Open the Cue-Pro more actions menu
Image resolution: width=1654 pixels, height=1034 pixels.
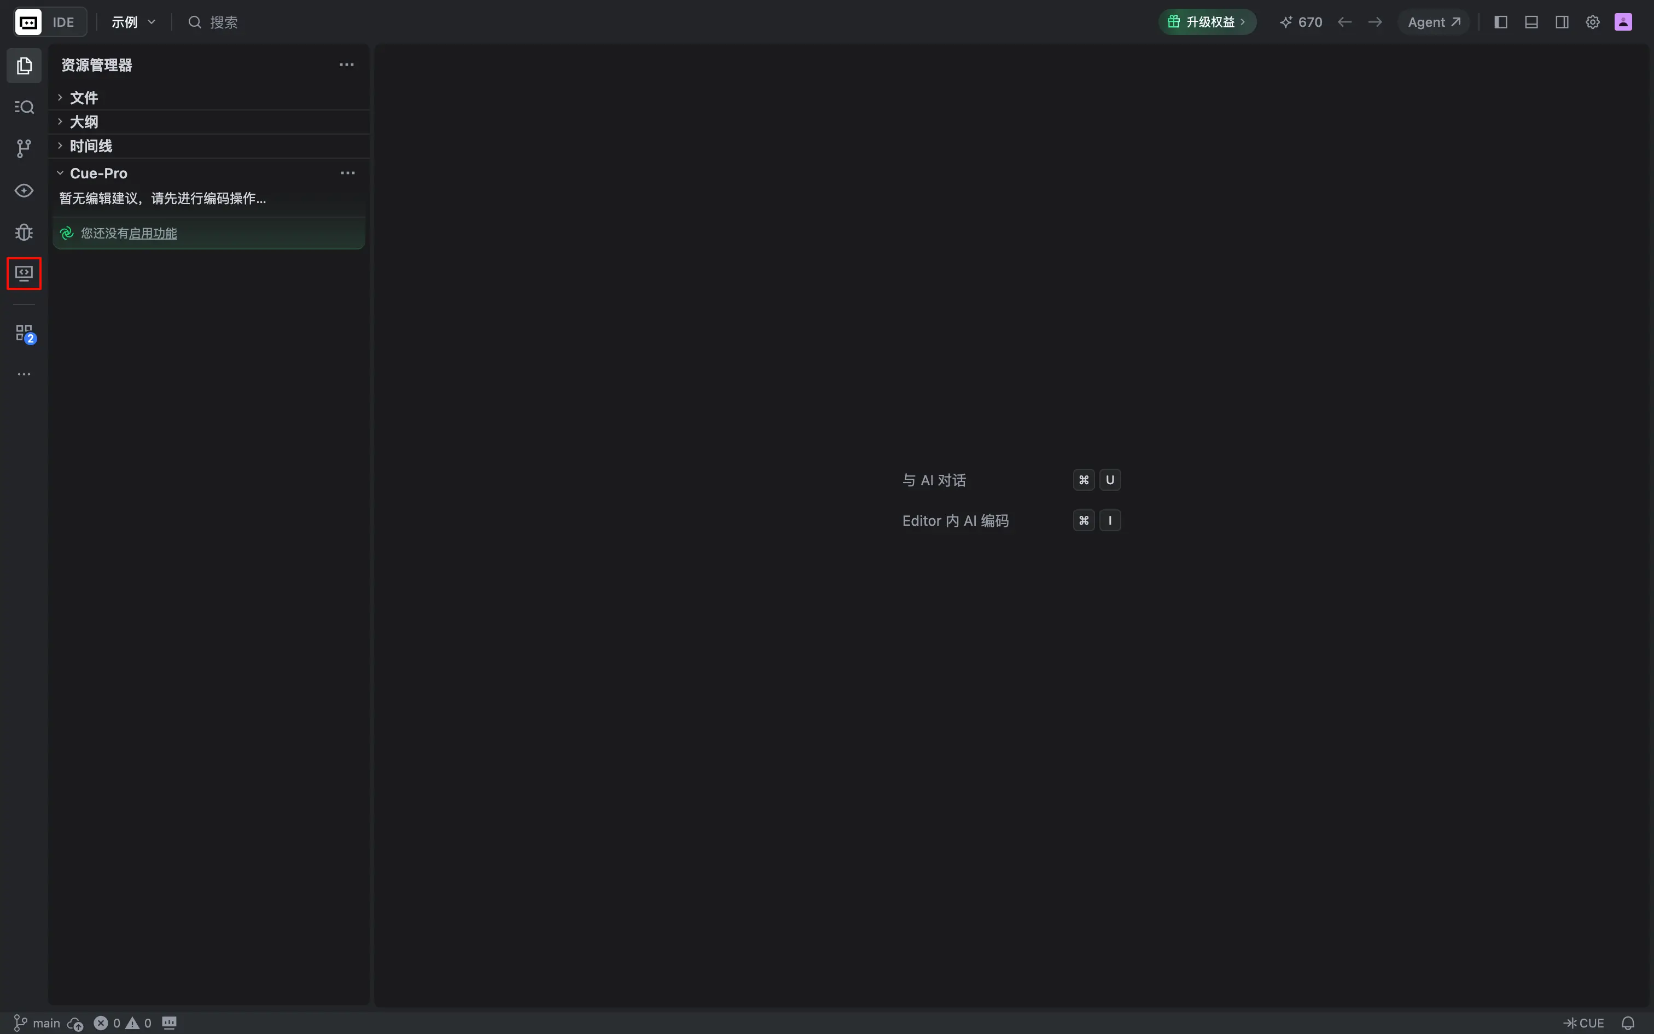(348, 173)
